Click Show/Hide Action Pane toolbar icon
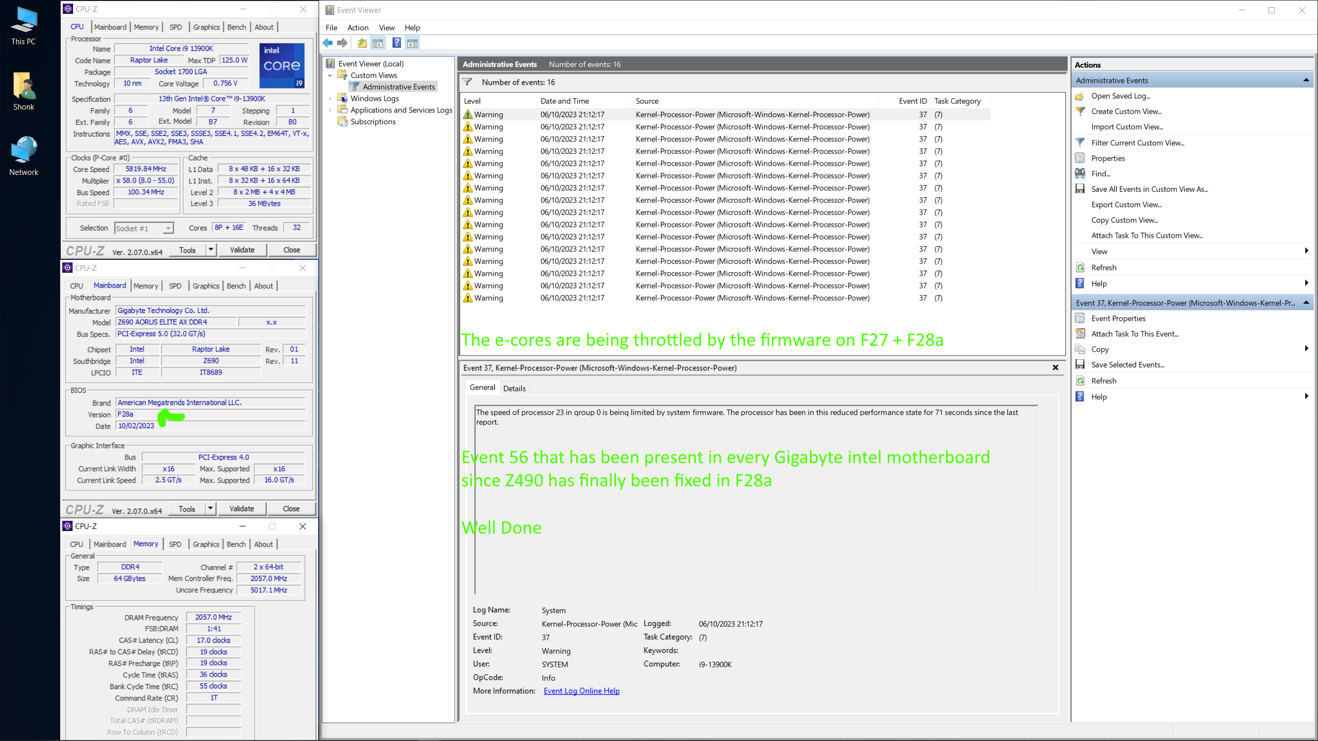1318x741 pixels. pos(412,43)
